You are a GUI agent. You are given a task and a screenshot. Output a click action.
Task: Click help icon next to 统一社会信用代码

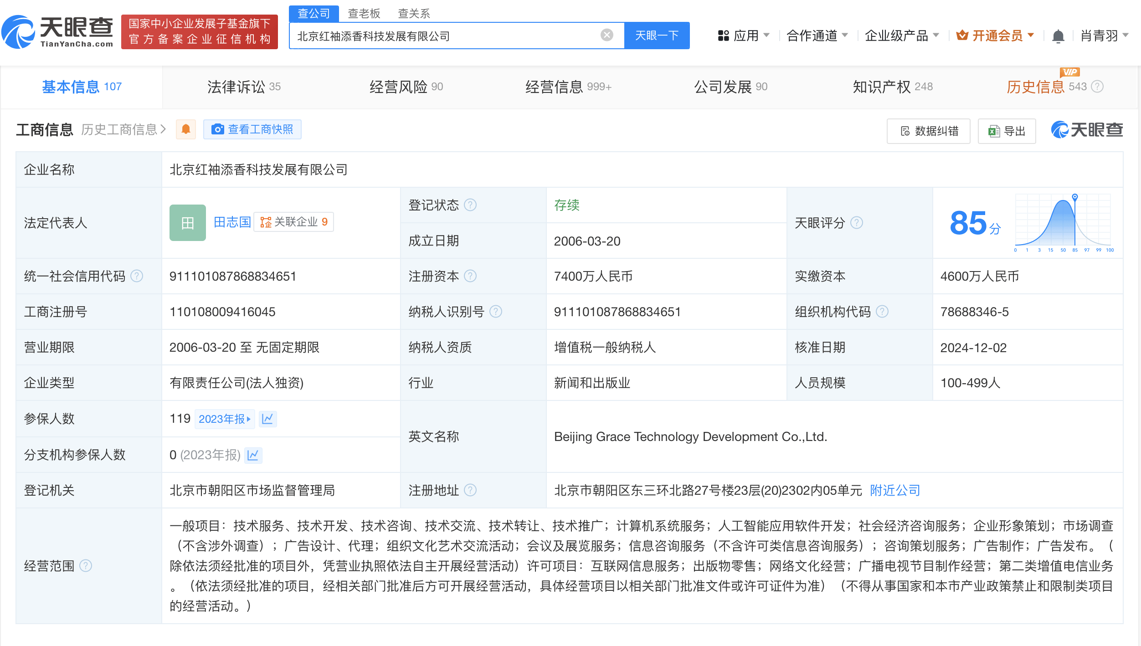pyautogui.click(x=137, y=276)
